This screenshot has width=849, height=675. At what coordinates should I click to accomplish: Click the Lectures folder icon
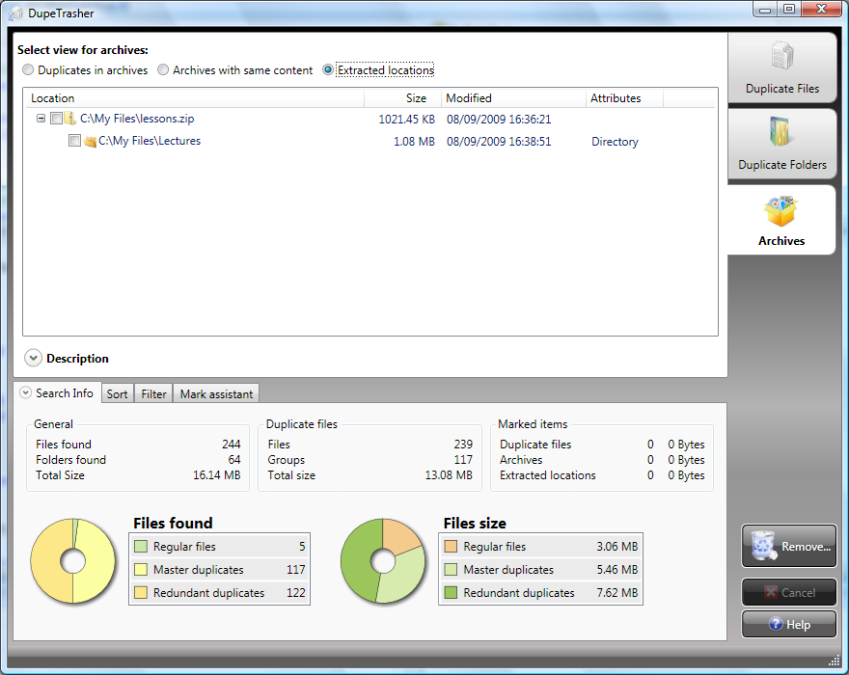[x=90, y=142]
